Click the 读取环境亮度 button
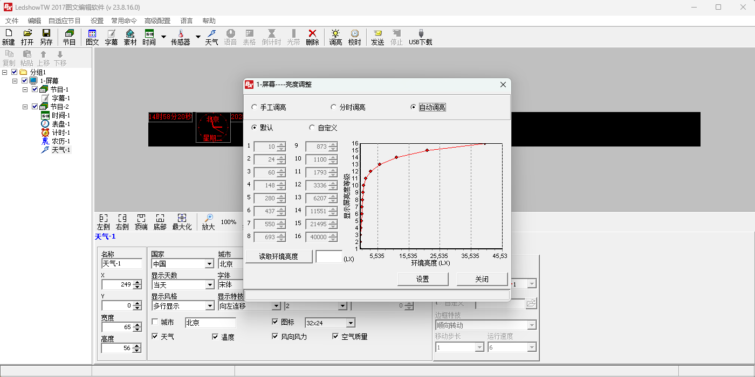 tap(279, 256)
